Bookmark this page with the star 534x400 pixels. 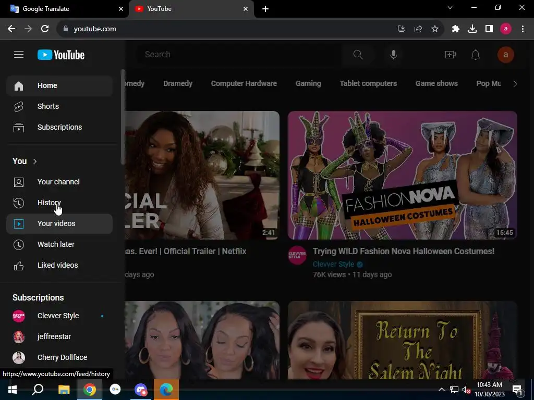435,29
